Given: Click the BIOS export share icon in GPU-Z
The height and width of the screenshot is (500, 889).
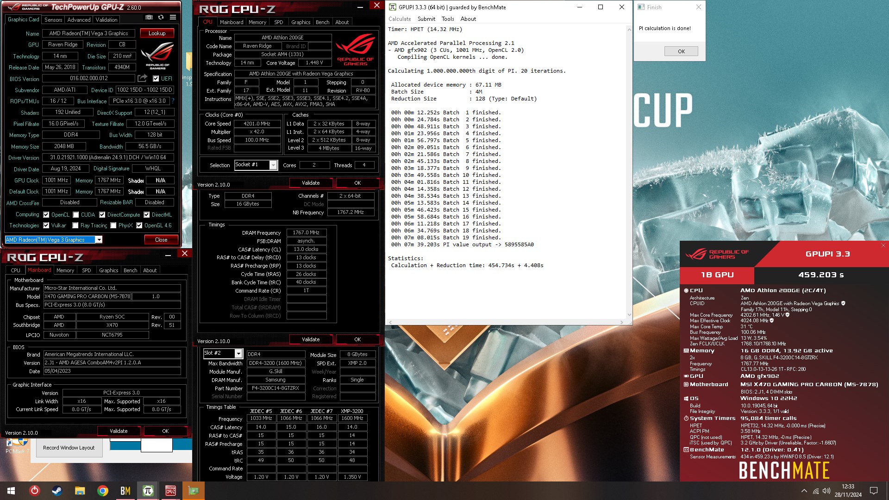Looking at the screenshot, I should pyautogui.click(x=142, y=78).
